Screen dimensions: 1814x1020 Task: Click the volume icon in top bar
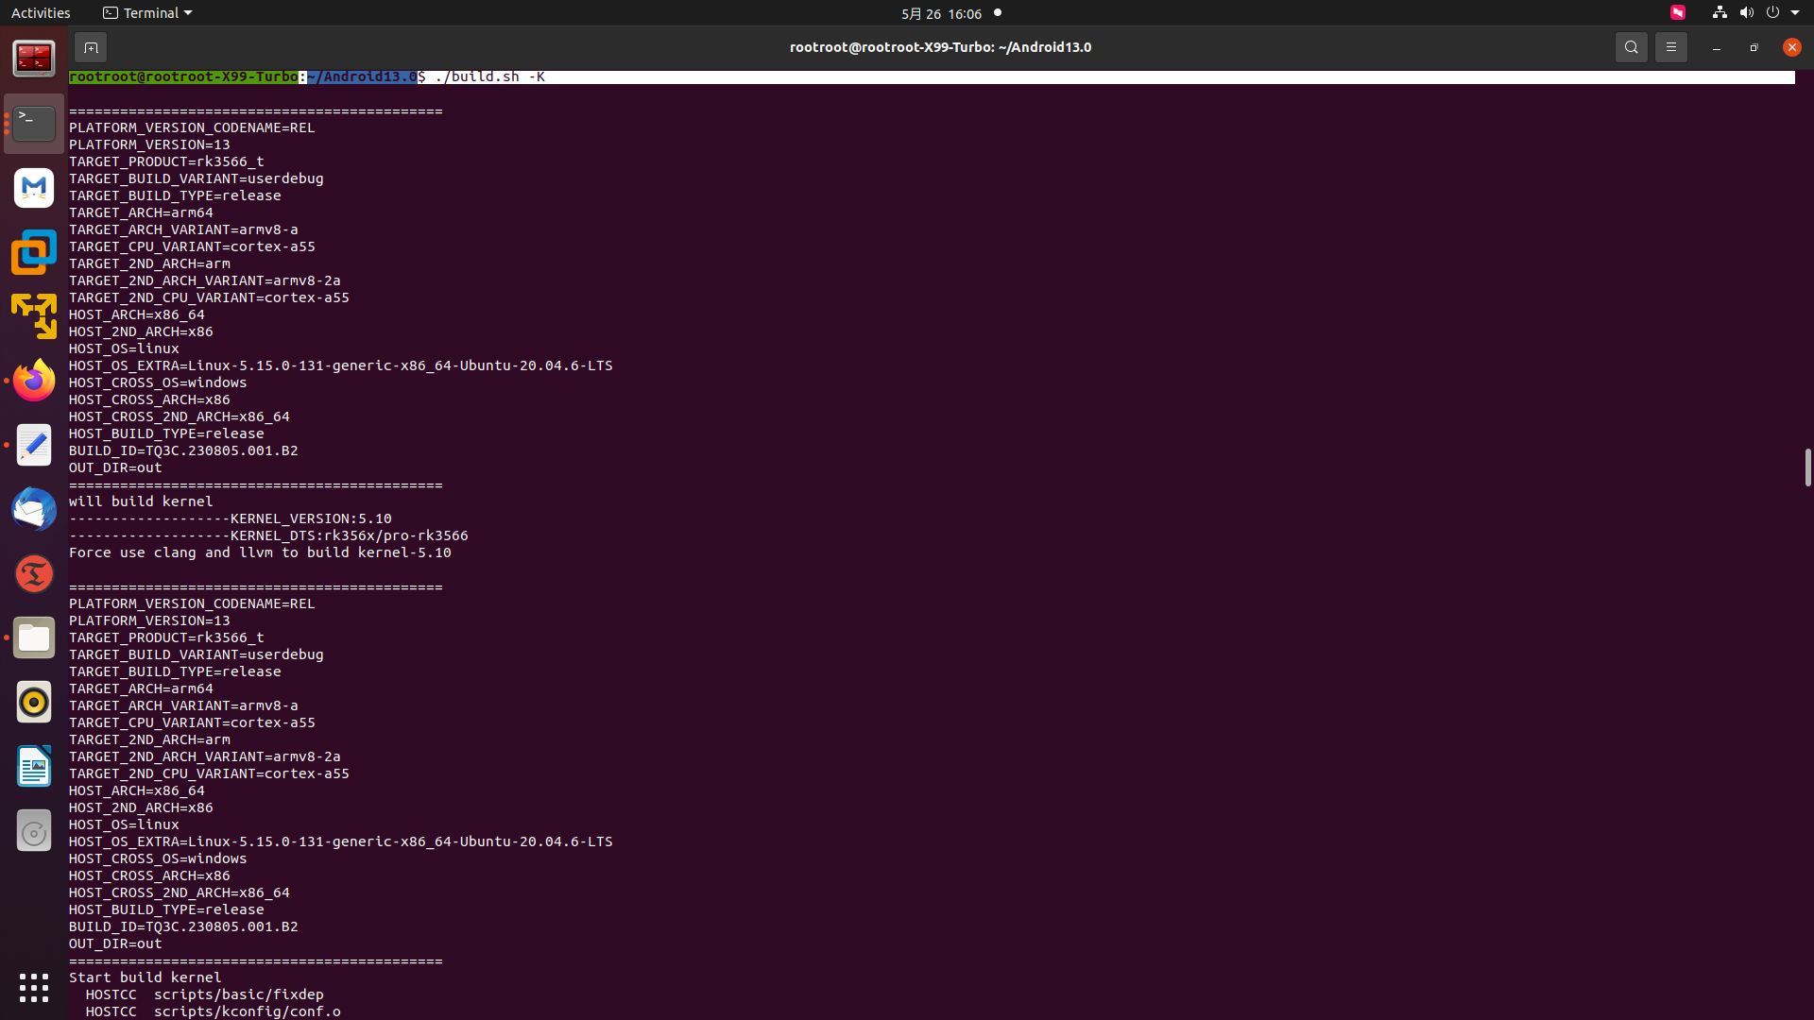pos(1746,13)
